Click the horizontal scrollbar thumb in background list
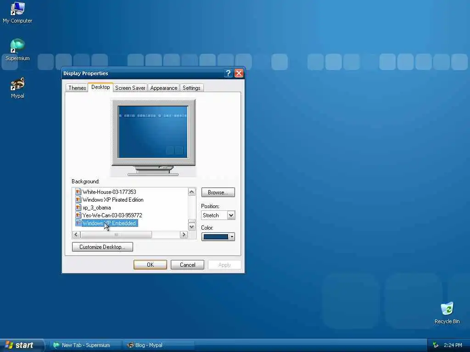Viewport: 470px width, 352px height. 116,235
